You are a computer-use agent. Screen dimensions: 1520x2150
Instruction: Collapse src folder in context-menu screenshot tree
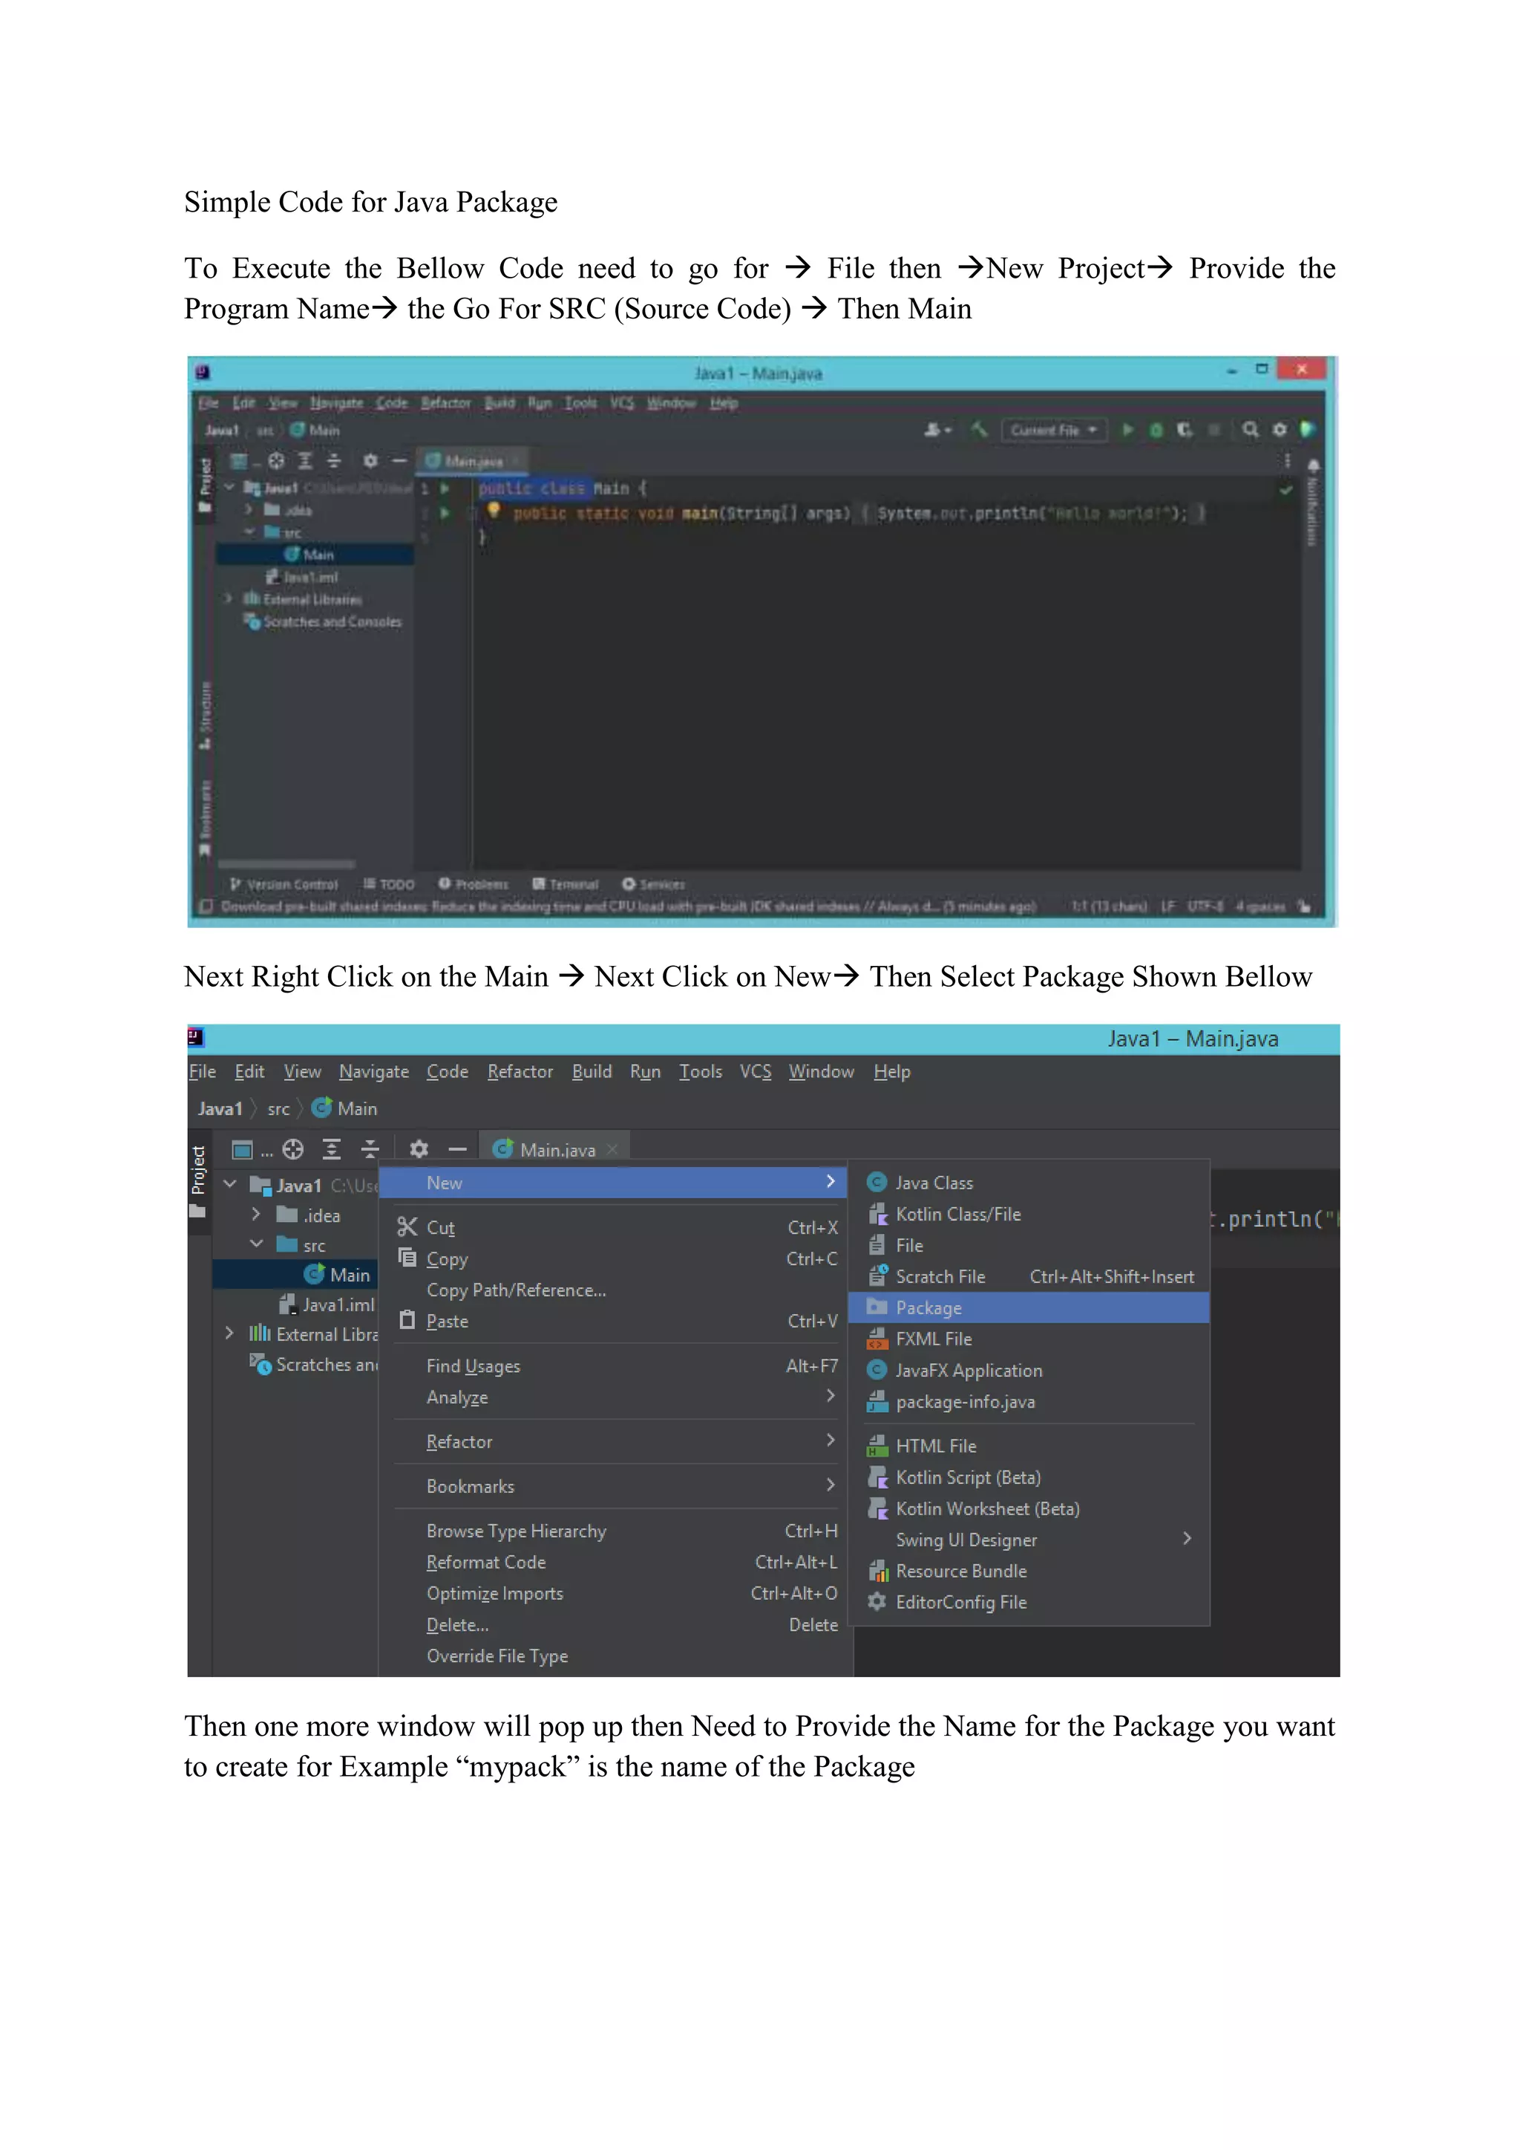[257, 1244]
